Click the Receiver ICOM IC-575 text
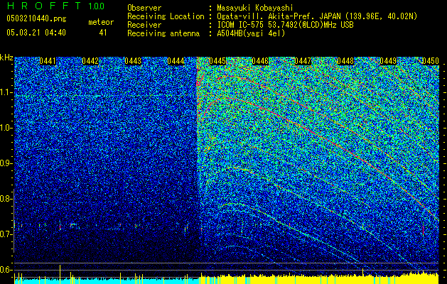The height and width of the screenshot is (284, 447). (x=285, y=25)
